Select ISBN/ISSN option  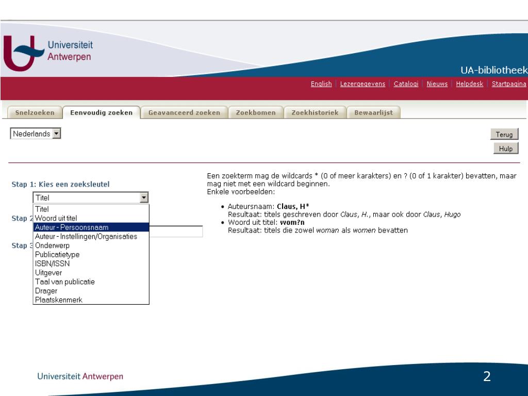(91, 263)
